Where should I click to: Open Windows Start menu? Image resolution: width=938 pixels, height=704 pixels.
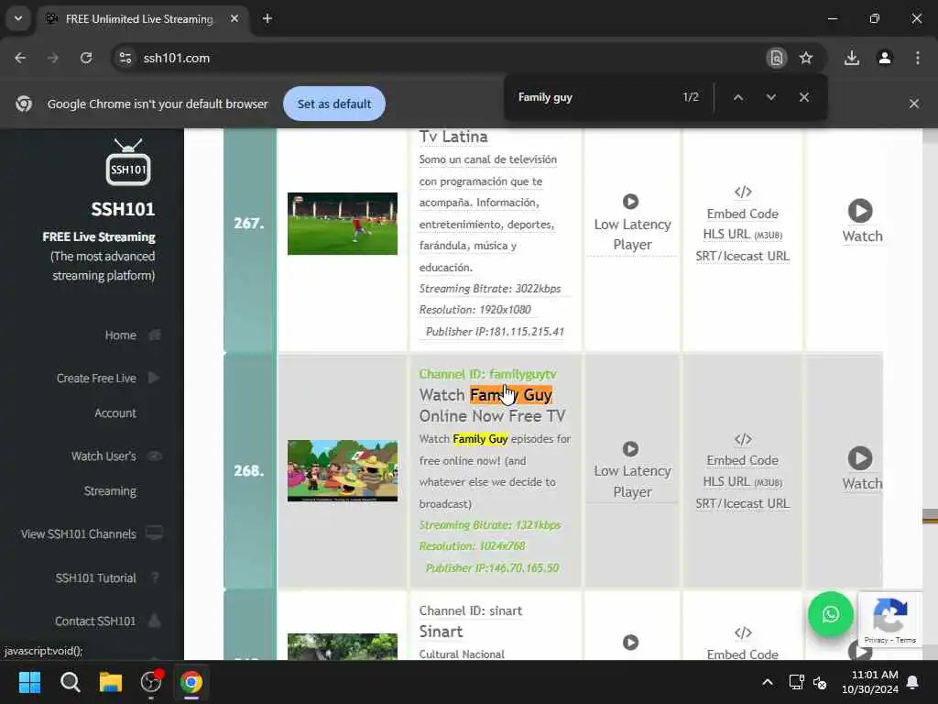[x=29, y=682]
